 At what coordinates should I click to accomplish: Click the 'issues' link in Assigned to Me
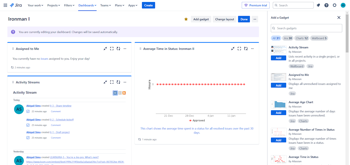point(44,59)
